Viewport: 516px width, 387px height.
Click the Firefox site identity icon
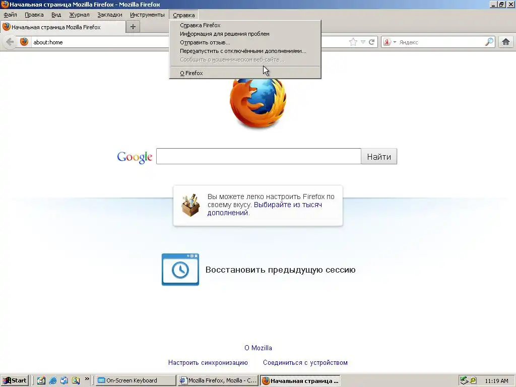24,42
